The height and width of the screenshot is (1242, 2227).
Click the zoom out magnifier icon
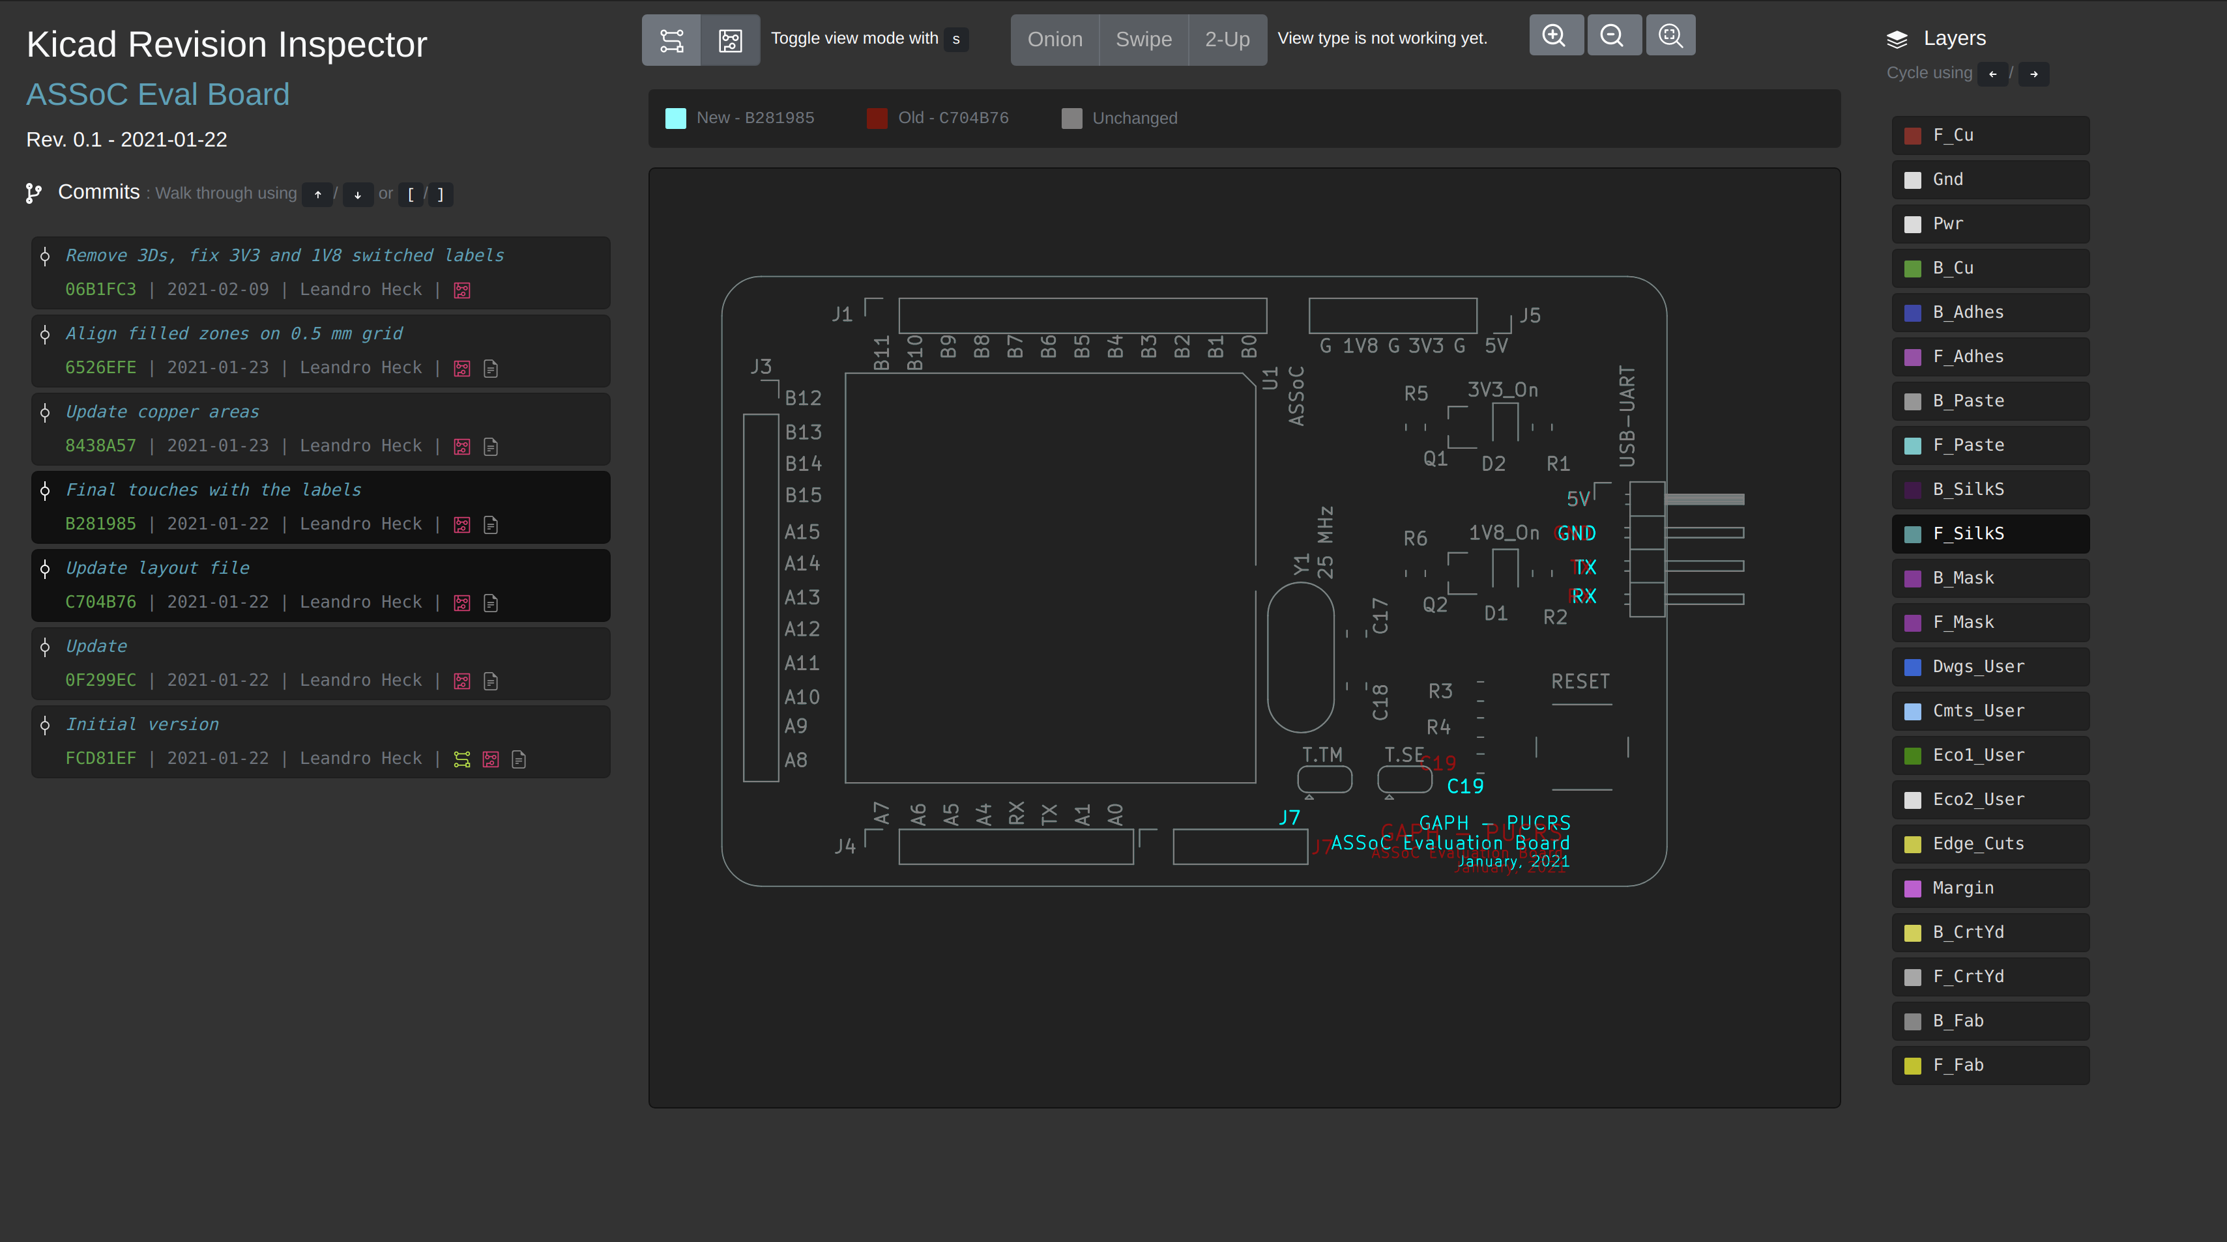(x=1612, y=35)
